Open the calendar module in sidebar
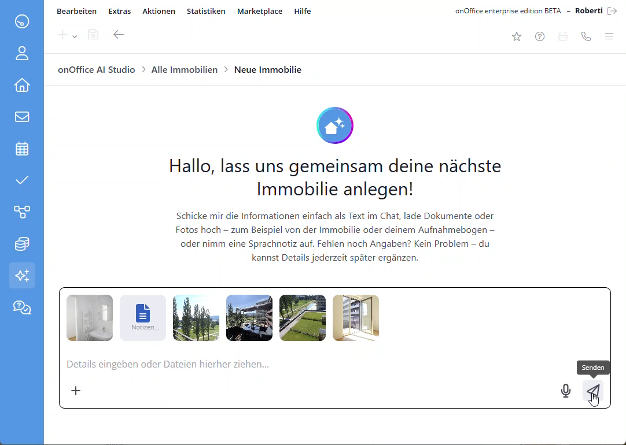The image size is (626, 445). coord(21,149)
